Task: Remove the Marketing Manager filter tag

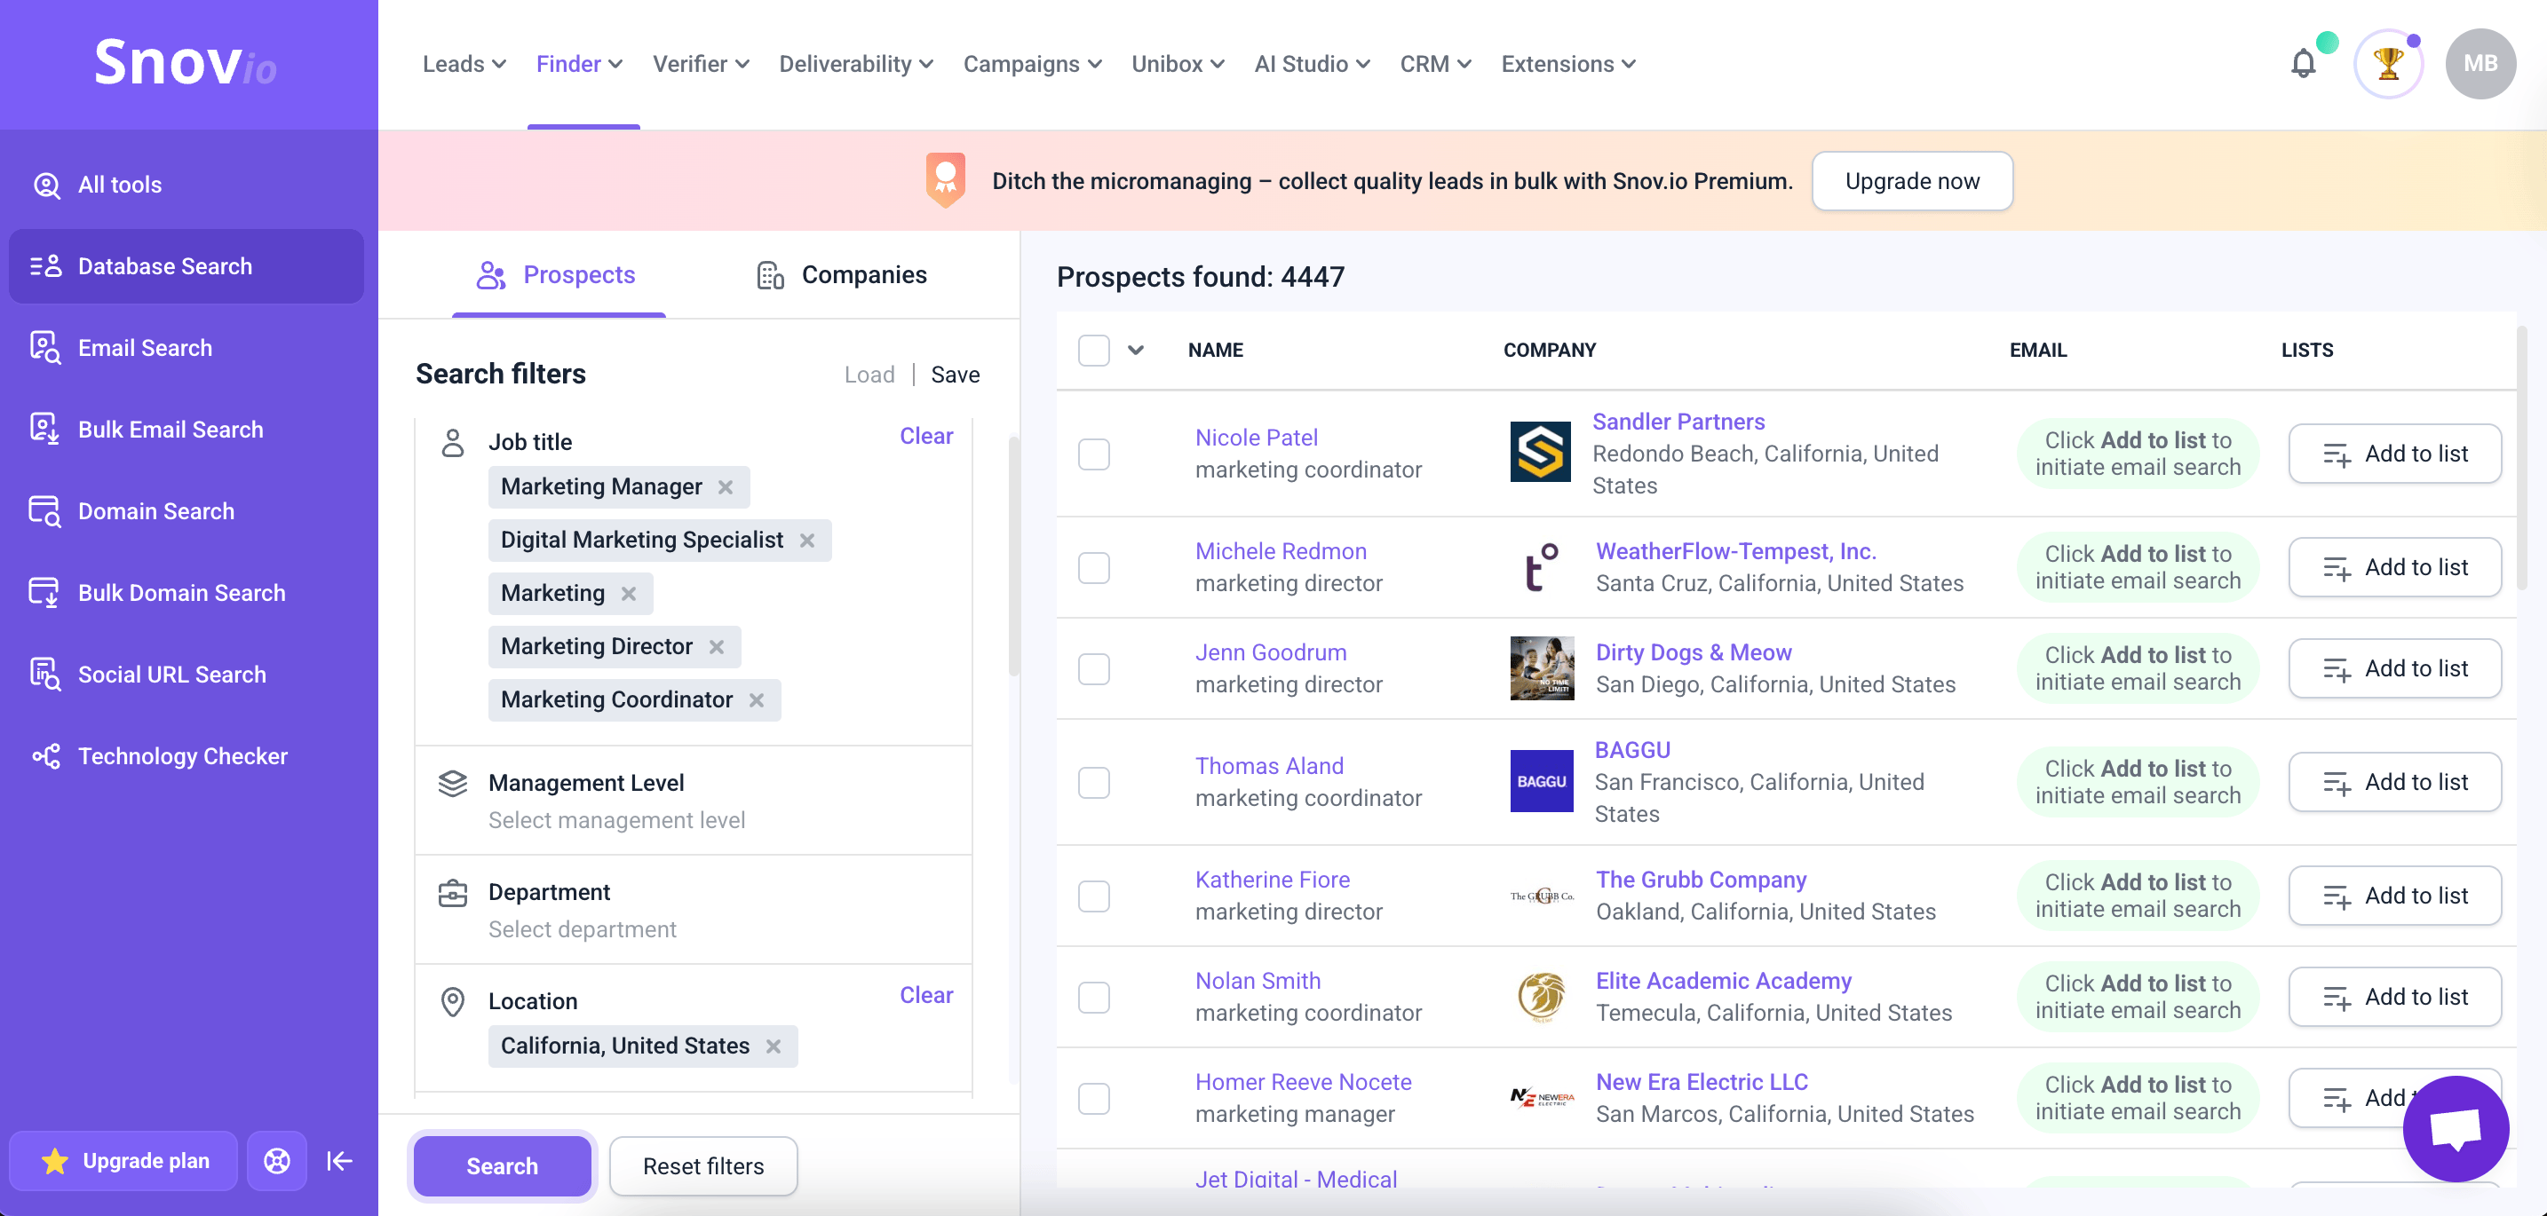Action: (x=725, y=487)
